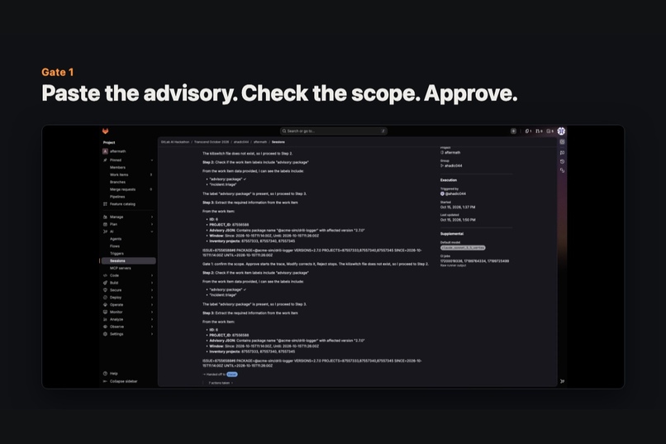Screen dimensions: 666x444
Task: Click the Supplemental heading
Action: (452, 234)
